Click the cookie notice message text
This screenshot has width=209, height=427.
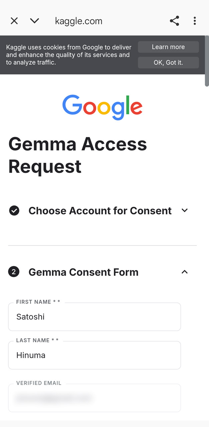[x=68, y=55]
